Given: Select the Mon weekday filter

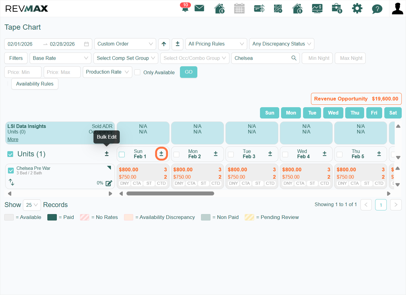Looking at the screenshot, I should [x=291, y=113].
